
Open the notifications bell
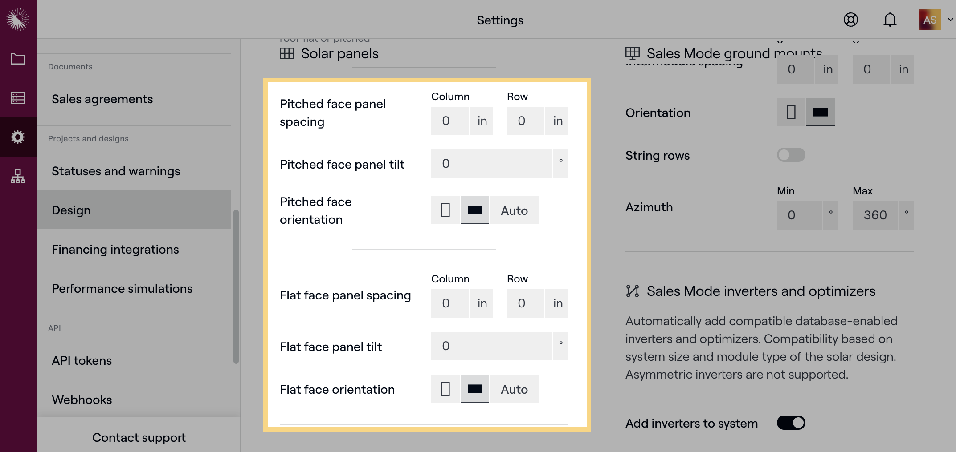(x=890, y=20)
